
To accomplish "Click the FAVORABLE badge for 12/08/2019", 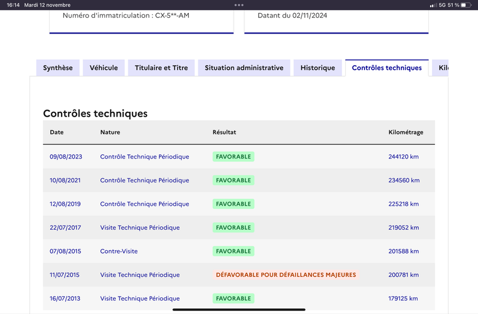I will (234, 204).
